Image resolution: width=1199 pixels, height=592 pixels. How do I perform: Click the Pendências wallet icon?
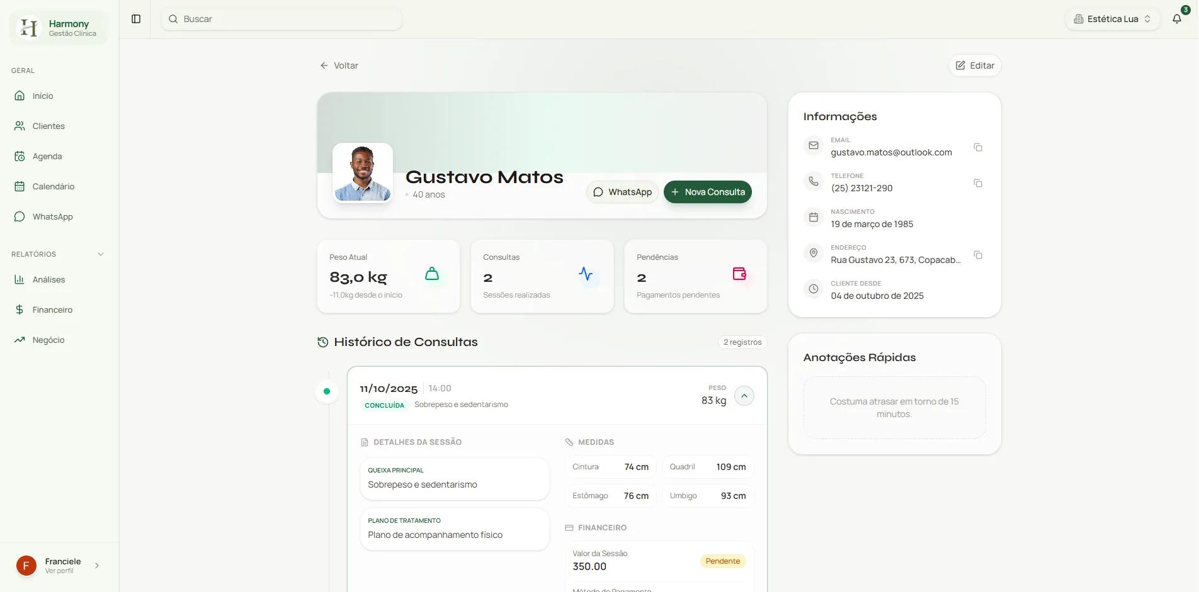tap(739, 274)
